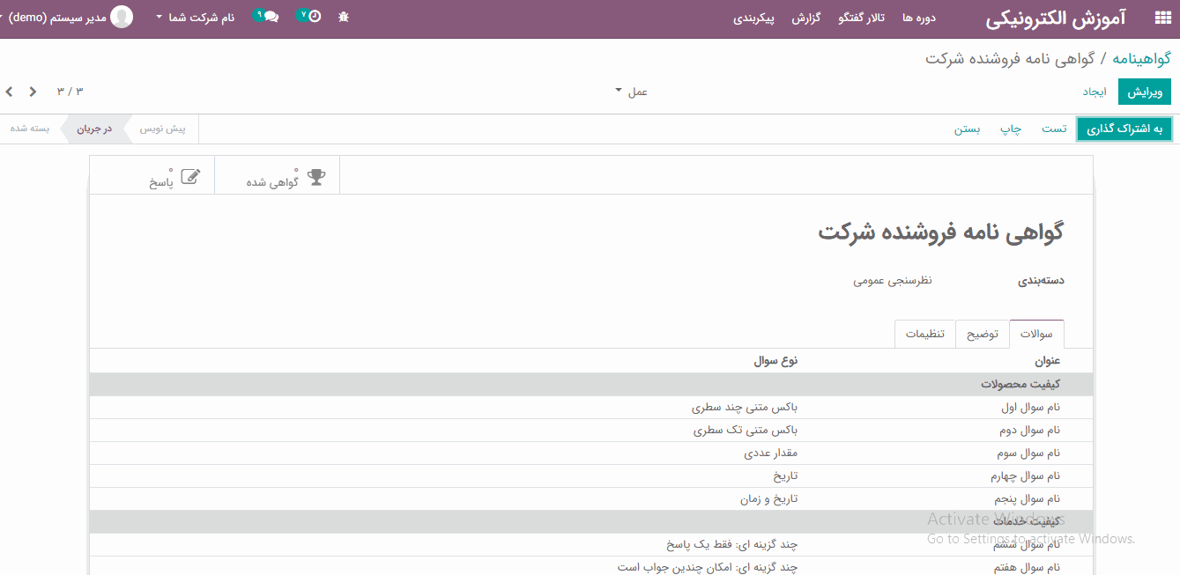Viewport: 1180px width, 575px height.
Task: Click چند گزینه ای: امکان چندین جواب است cell
Action: (x=709, y=568)
